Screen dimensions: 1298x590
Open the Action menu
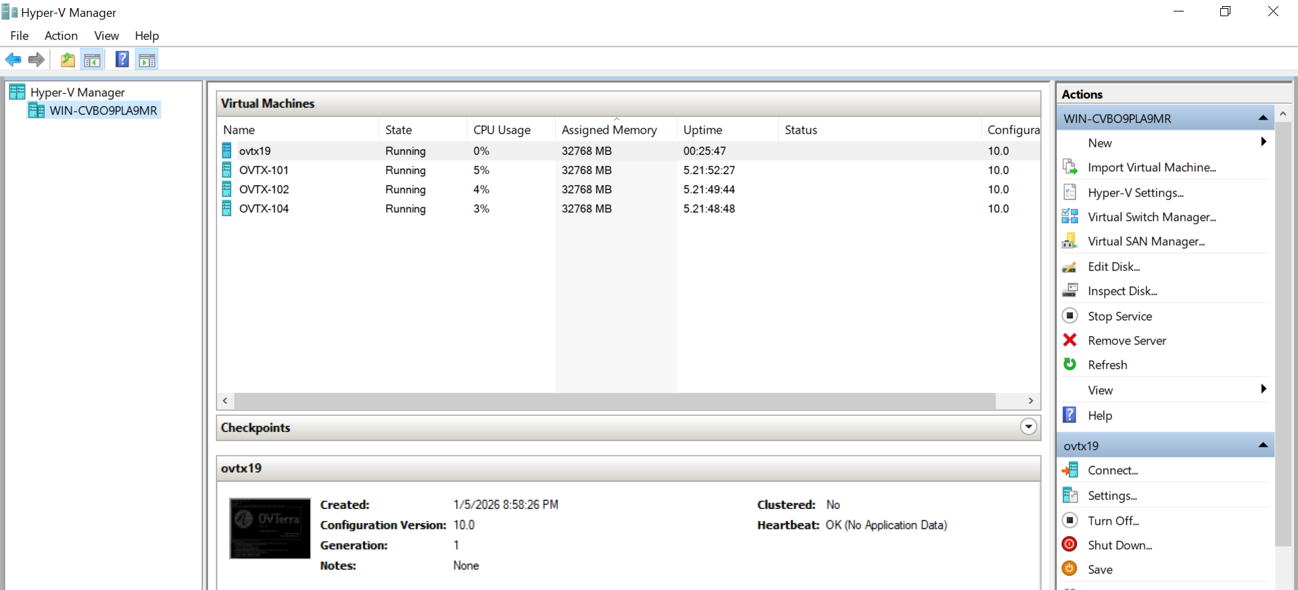click(x=62, y=36)
